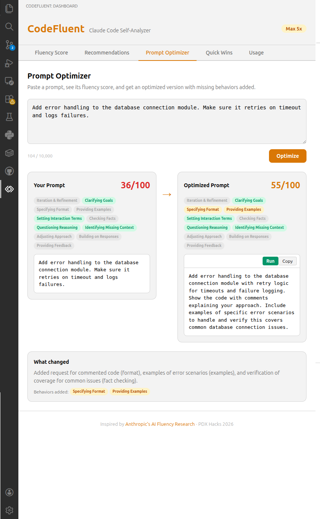Screen dimensions: 320x519
Task: Click the green Run button
Action: click(270, 261)
